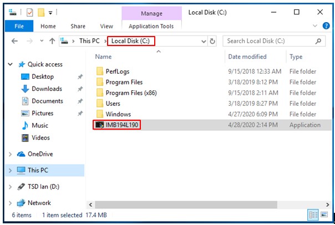Click the pin icon next to Desktop

[x=80, y=76]
